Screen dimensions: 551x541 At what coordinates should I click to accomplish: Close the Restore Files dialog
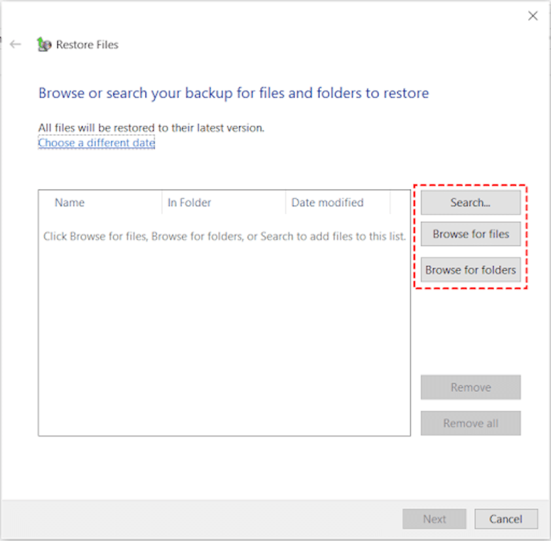[533, 16]
